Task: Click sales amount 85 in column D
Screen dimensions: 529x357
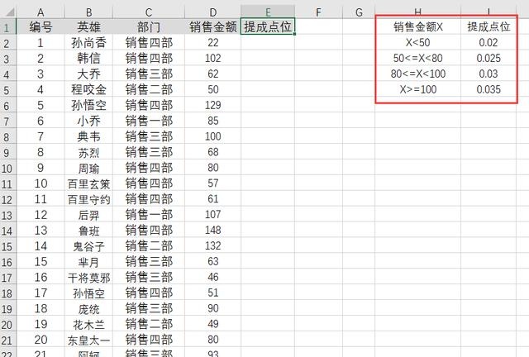Action: pyautogui.click(x=213, y=121)
